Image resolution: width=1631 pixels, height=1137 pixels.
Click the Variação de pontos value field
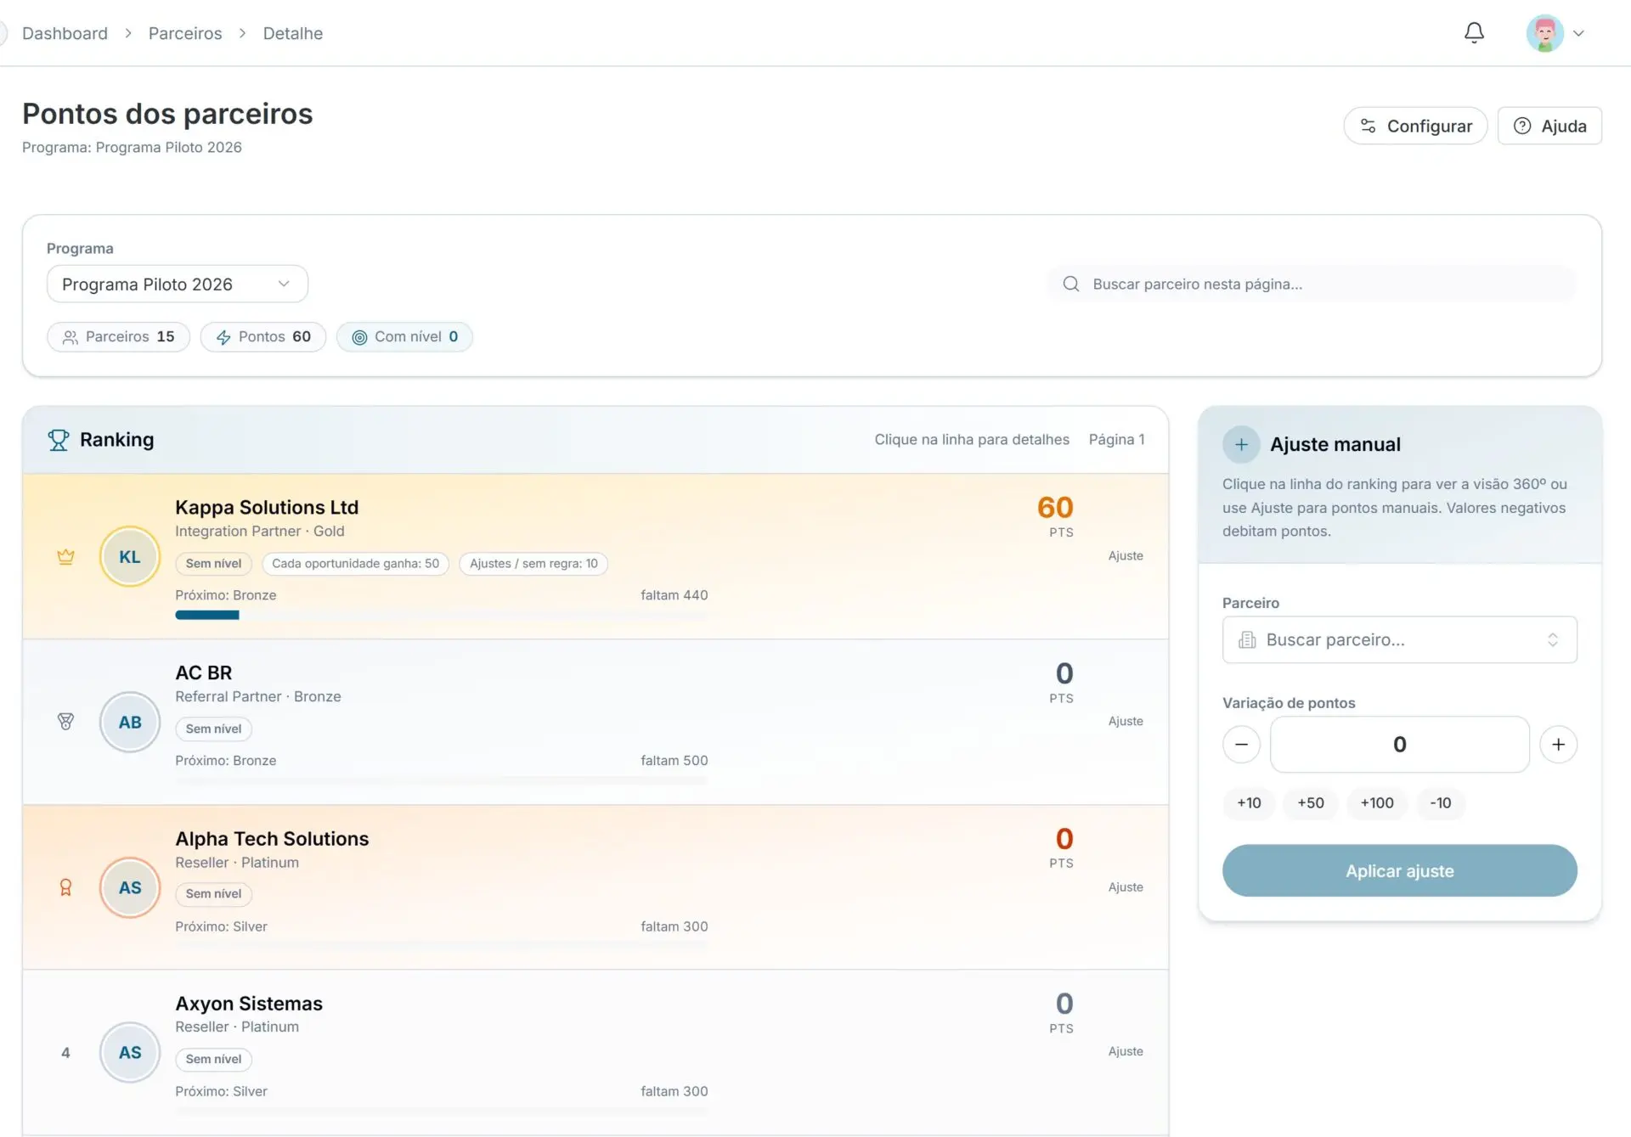click(x=1399, y=745)
